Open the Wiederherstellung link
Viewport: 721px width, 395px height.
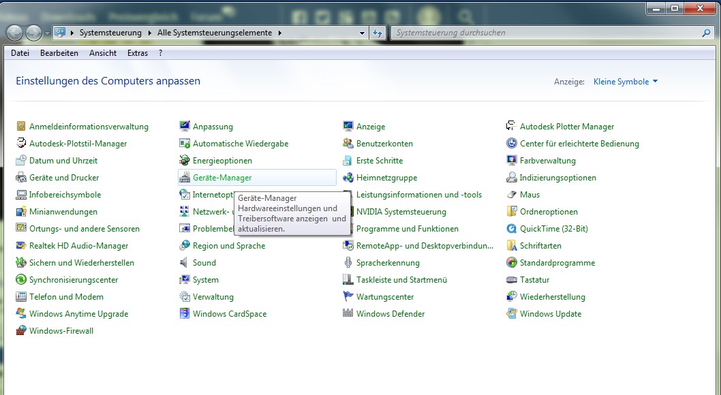coord(552,297)
